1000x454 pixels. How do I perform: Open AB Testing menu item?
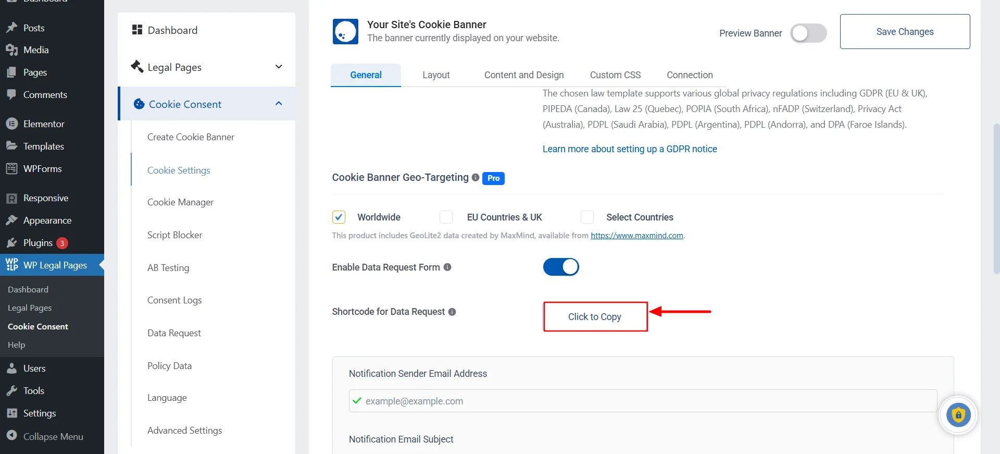tap(168, 268)
